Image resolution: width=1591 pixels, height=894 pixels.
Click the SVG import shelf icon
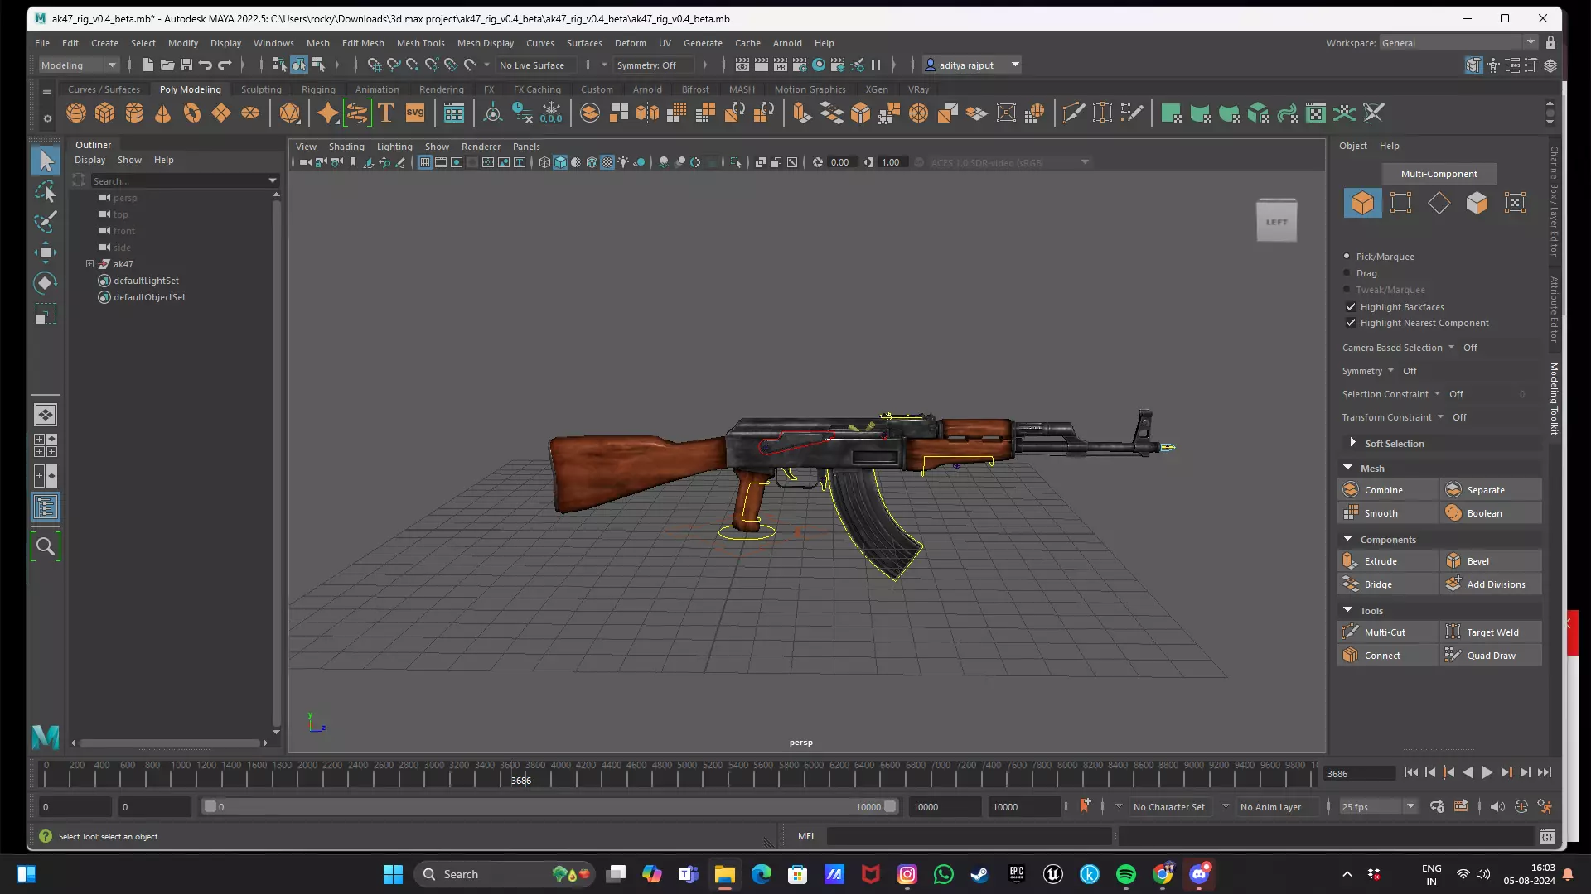(415, 113)
